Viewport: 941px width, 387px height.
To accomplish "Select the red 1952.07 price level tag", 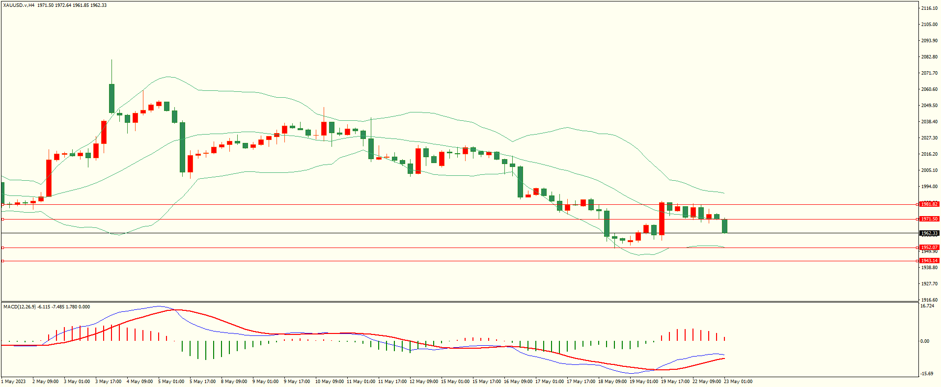I will point(929,248).
